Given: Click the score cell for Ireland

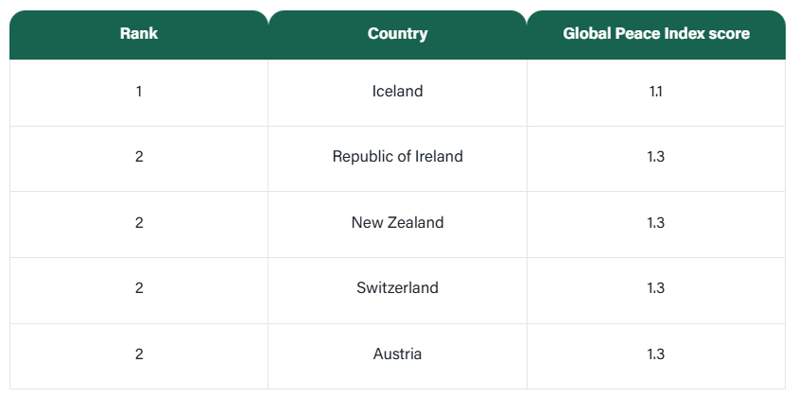Looking at the screenshot, I should (656, 157).
